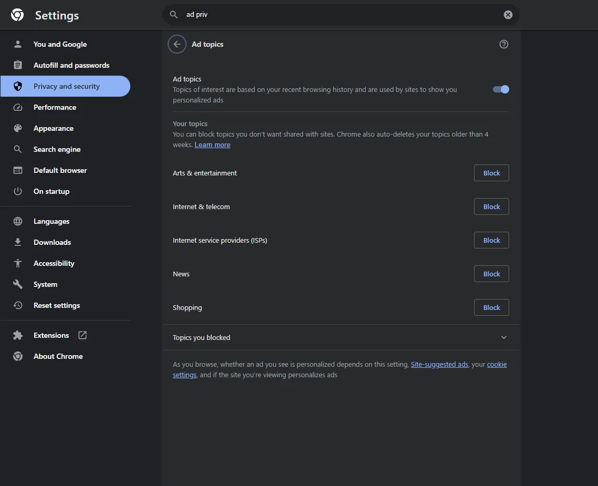Click the Extensions puzzle piece icon

coord(18,335)
